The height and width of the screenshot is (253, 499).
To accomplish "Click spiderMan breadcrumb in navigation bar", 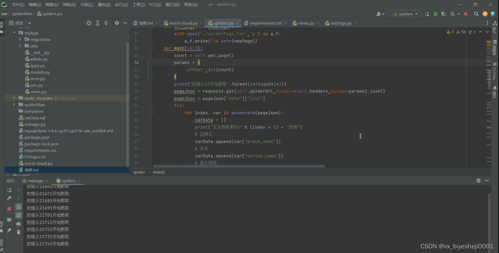I will pyautogui.click(x=22, y=14).
